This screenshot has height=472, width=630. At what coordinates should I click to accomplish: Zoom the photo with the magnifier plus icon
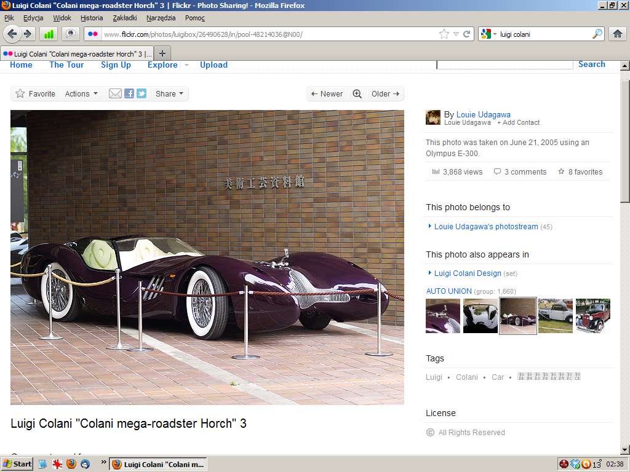pos(357,94)
